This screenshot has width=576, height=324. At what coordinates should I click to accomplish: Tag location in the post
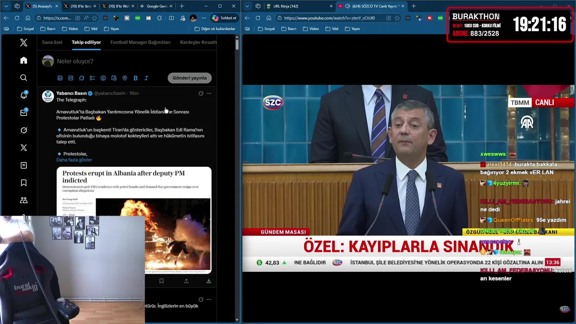[125, 78]
